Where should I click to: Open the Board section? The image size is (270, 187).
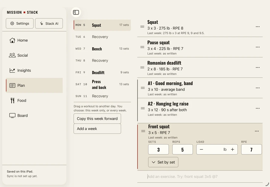coord(34,116)
